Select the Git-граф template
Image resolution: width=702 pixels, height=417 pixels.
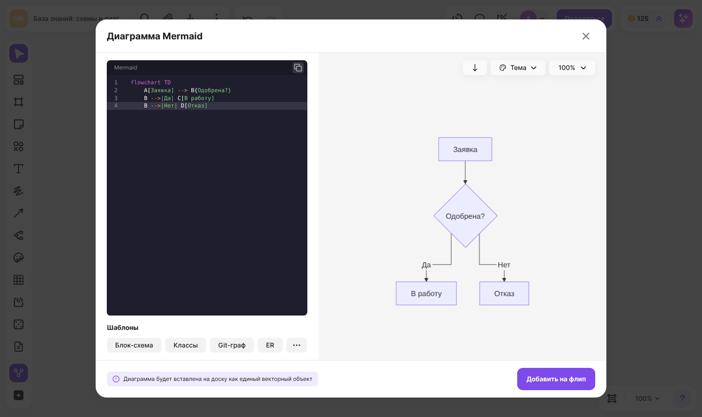[x=232, y=345]
